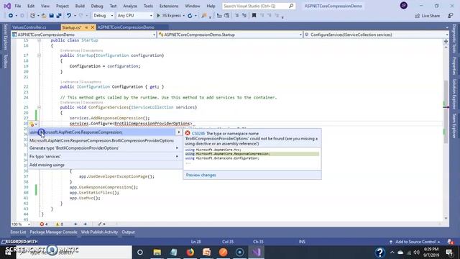
Task: Open the Solution Explorer side tab
Action: [x=454, y=94]
